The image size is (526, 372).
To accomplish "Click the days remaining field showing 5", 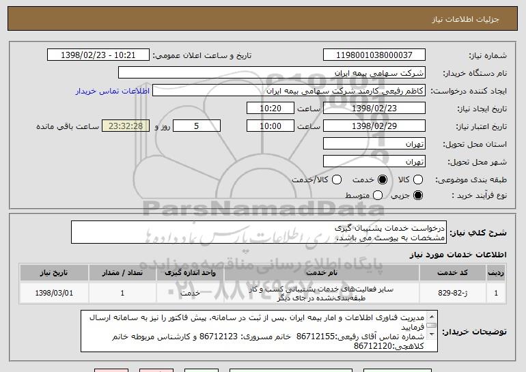I will tap(197, 126).
